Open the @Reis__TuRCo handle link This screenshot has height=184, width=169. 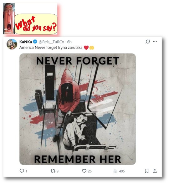click(51, 42)
